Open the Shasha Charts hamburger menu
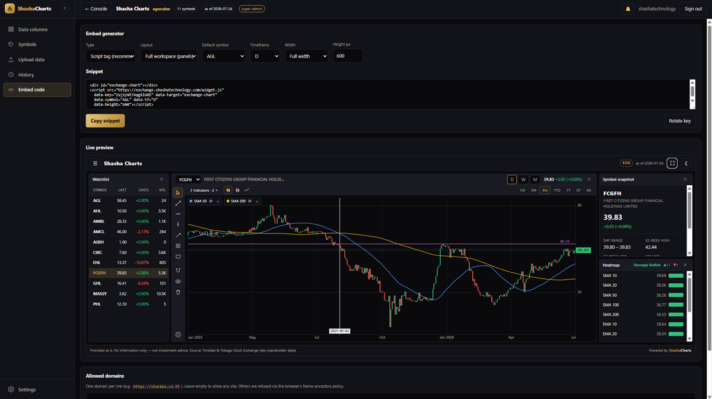 [95, 163]
